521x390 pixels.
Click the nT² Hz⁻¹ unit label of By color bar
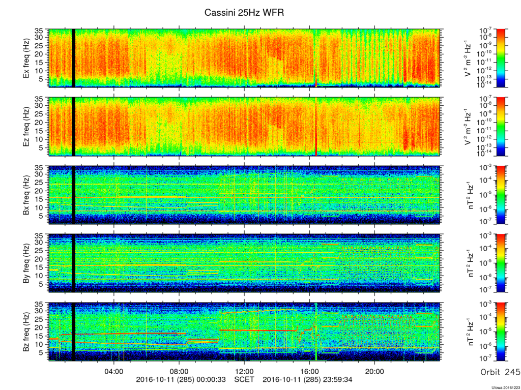point(471,263)
